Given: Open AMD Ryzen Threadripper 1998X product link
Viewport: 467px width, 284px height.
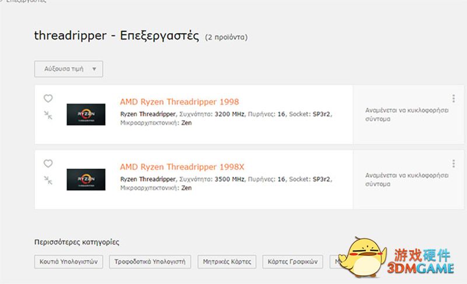Looking at the screenshot, I should [182, 167].
